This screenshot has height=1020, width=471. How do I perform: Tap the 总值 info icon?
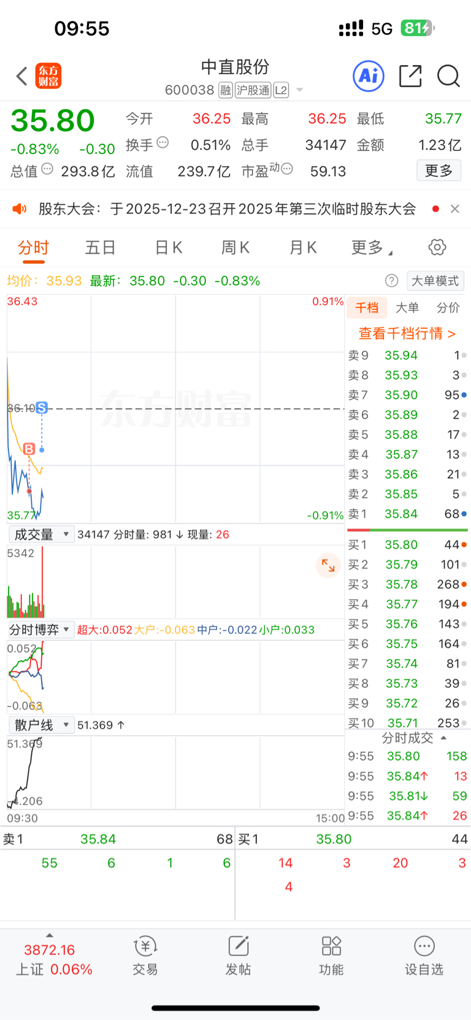click(47, 169)
